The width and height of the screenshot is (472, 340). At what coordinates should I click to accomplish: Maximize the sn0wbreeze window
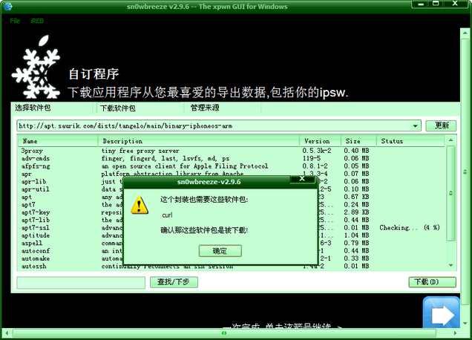436,4
